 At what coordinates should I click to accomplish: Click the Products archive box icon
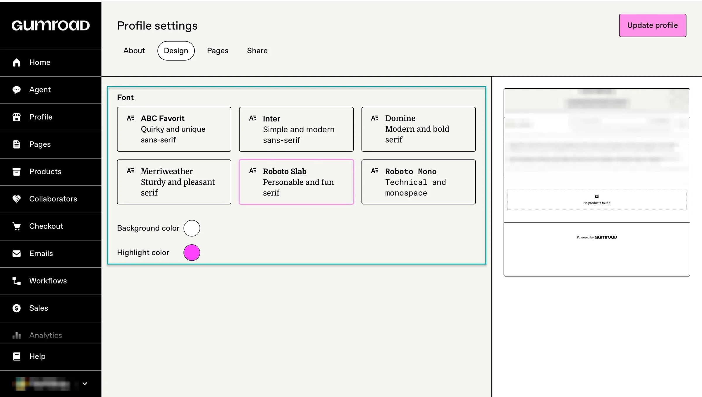[17, 172]
